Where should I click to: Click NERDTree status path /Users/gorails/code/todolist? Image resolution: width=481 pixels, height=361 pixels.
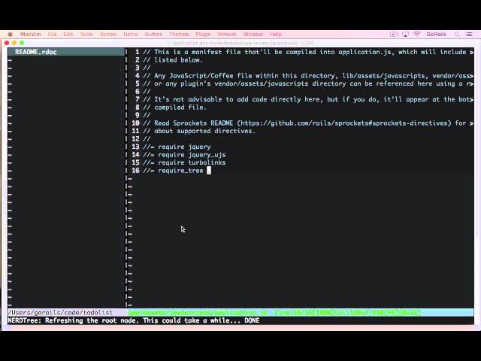[60, 313]
